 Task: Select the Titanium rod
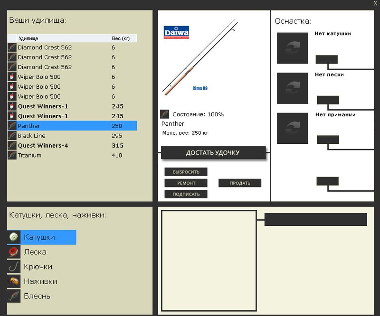72,155
